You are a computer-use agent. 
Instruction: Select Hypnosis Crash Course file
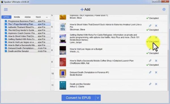(27, 33)
